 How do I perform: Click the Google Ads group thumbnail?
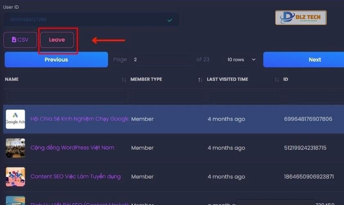point(16,119)
